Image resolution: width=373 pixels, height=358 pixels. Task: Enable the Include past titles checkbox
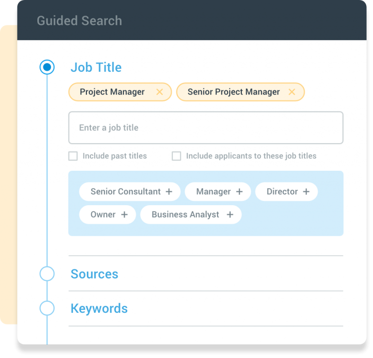73,156
